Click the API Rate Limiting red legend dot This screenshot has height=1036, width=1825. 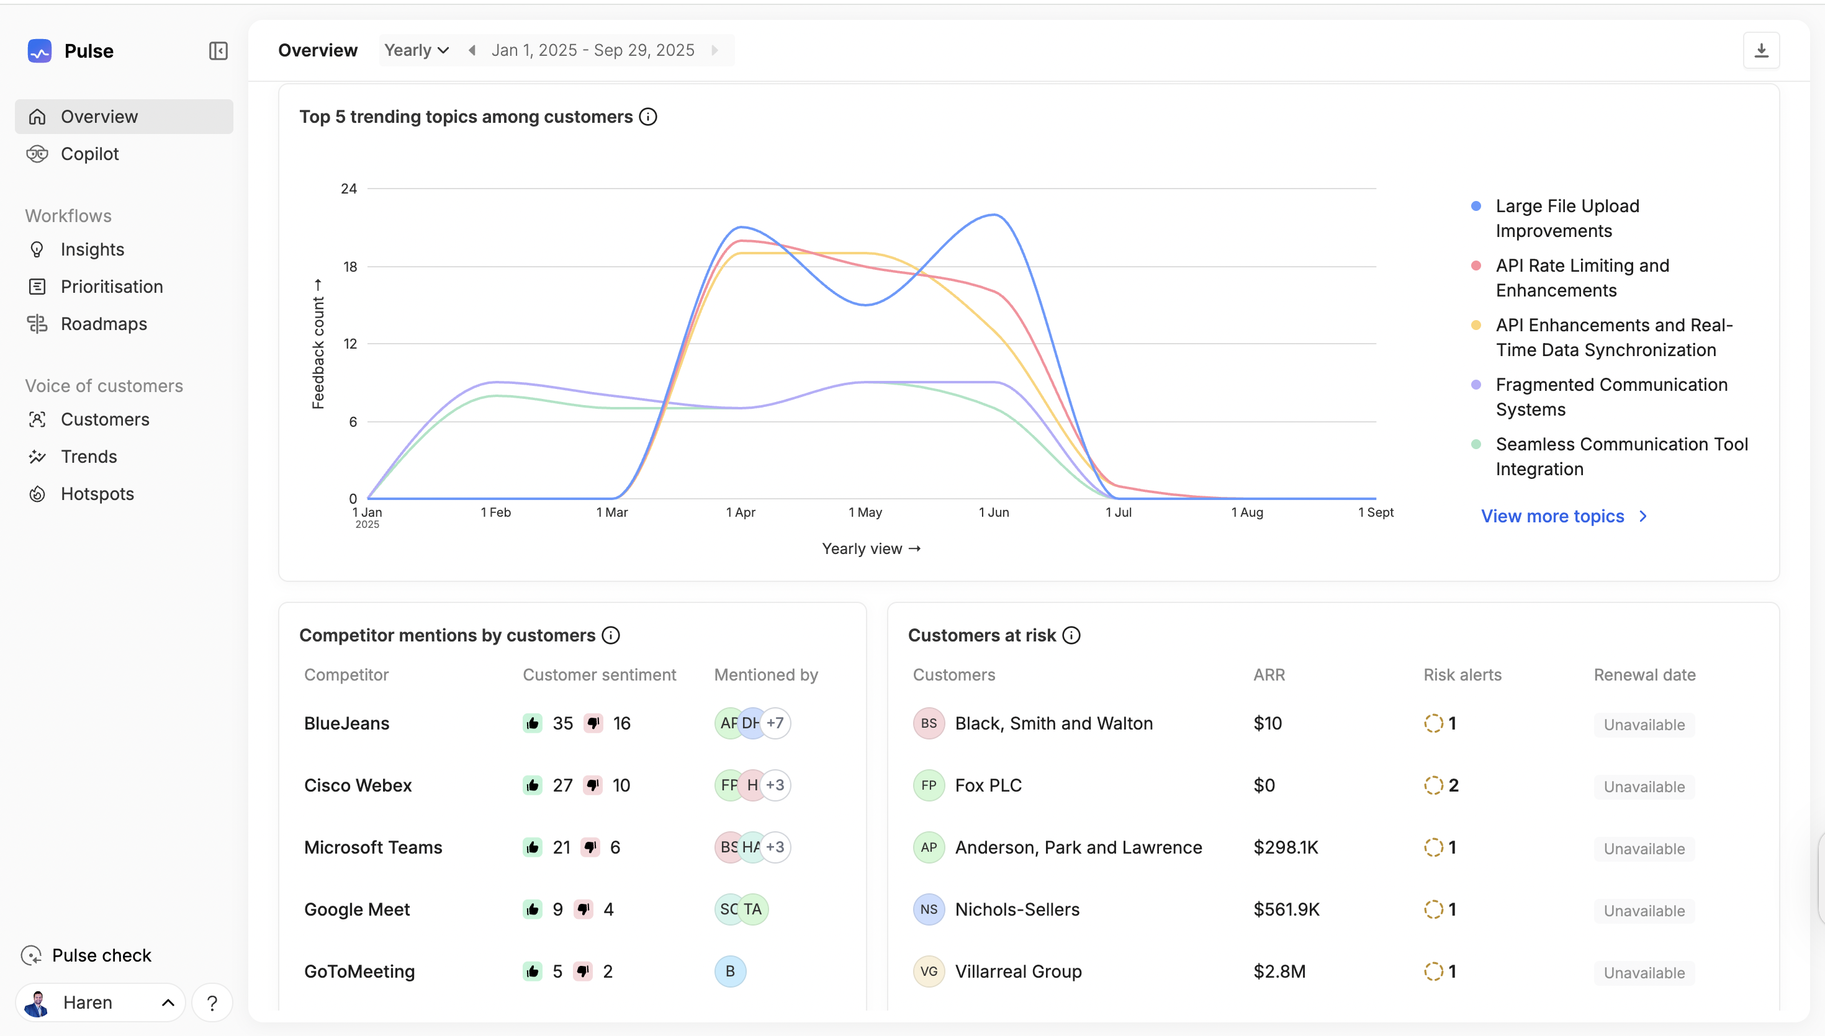(x=1476, y=266)
